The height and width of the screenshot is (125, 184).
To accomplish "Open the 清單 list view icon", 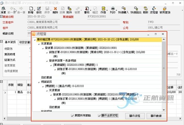I will (3, 8).
